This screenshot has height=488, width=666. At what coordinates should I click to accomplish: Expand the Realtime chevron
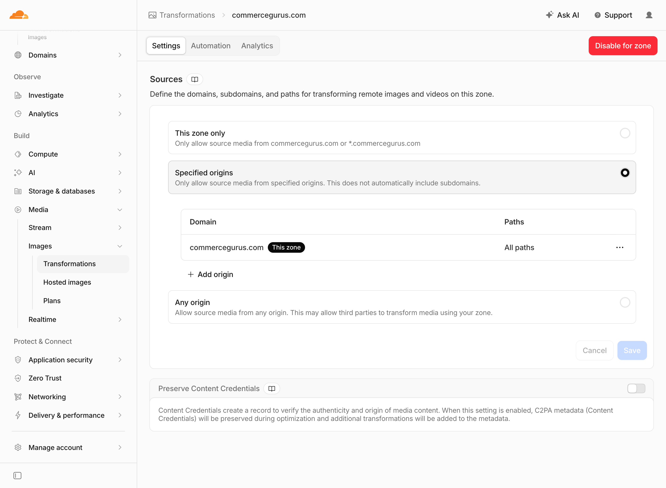coord(120,319)
